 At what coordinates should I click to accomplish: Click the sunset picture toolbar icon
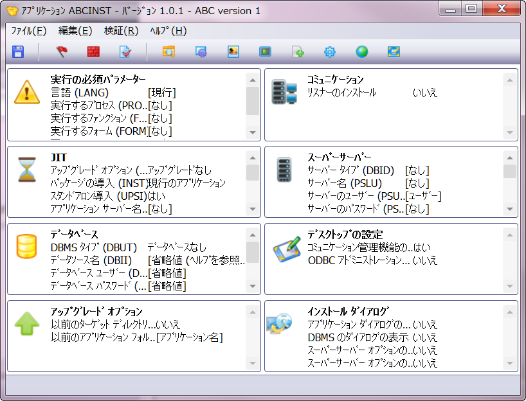pos(233,52)
